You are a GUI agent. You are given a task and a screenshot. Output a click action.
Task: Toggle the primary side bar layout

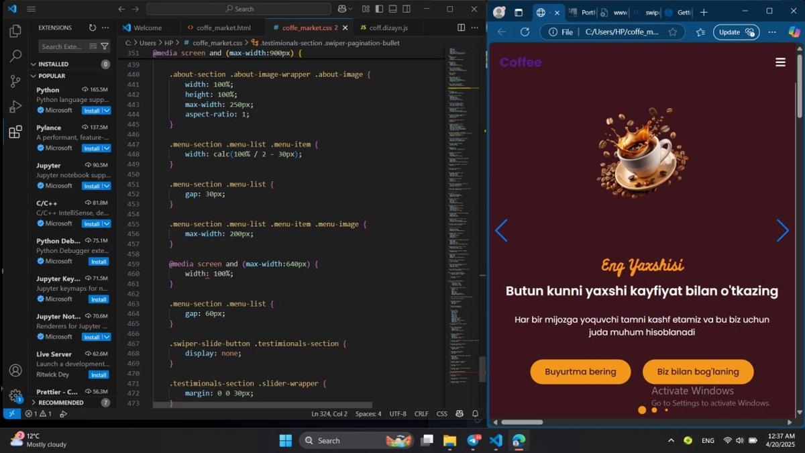point(379,9)
